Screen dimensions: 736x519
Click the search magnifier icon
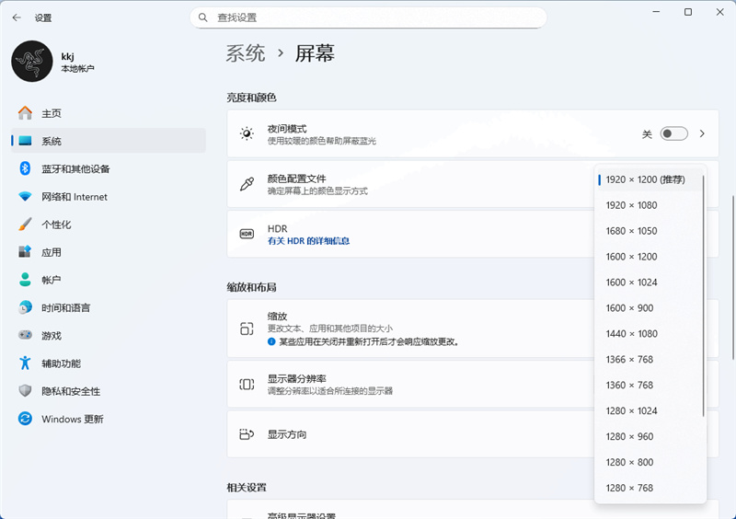203,17
